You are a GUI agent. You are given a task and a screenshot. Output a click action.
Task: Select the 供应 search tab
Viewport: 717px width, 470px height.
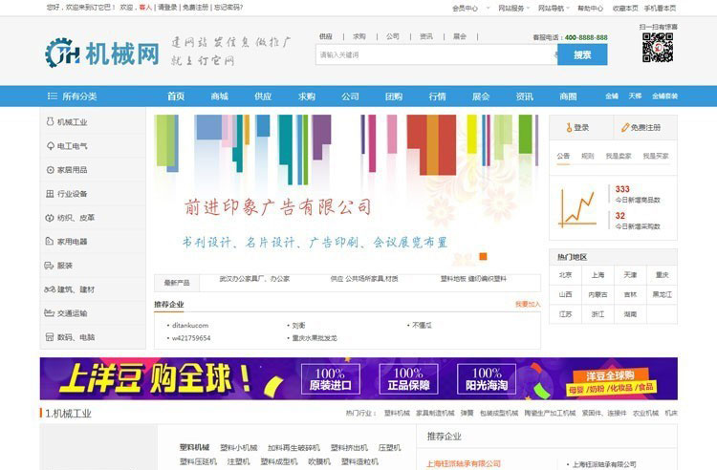[326, 36]
